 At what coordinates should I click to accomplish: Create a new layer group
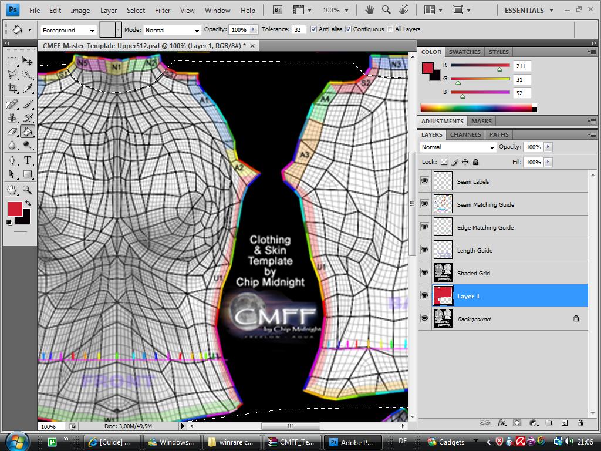click(549, 423)
